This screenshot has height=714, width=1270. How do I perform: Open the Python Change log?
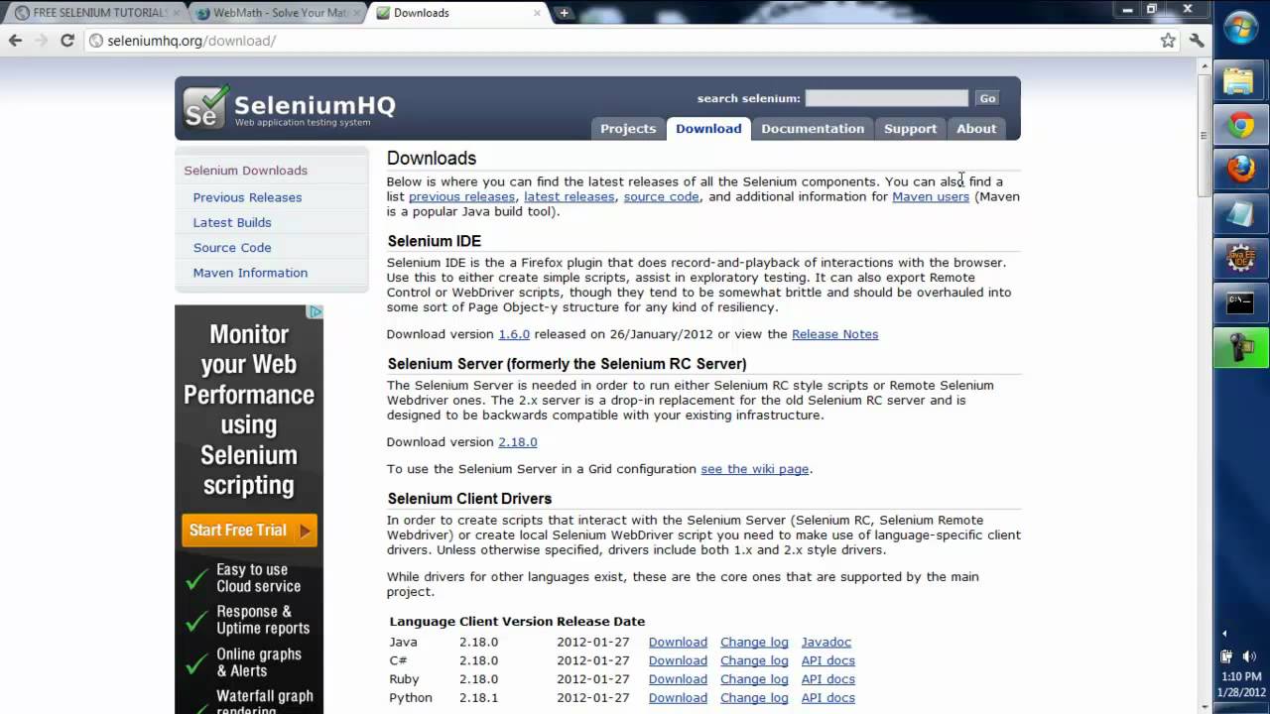click(754, 698)
